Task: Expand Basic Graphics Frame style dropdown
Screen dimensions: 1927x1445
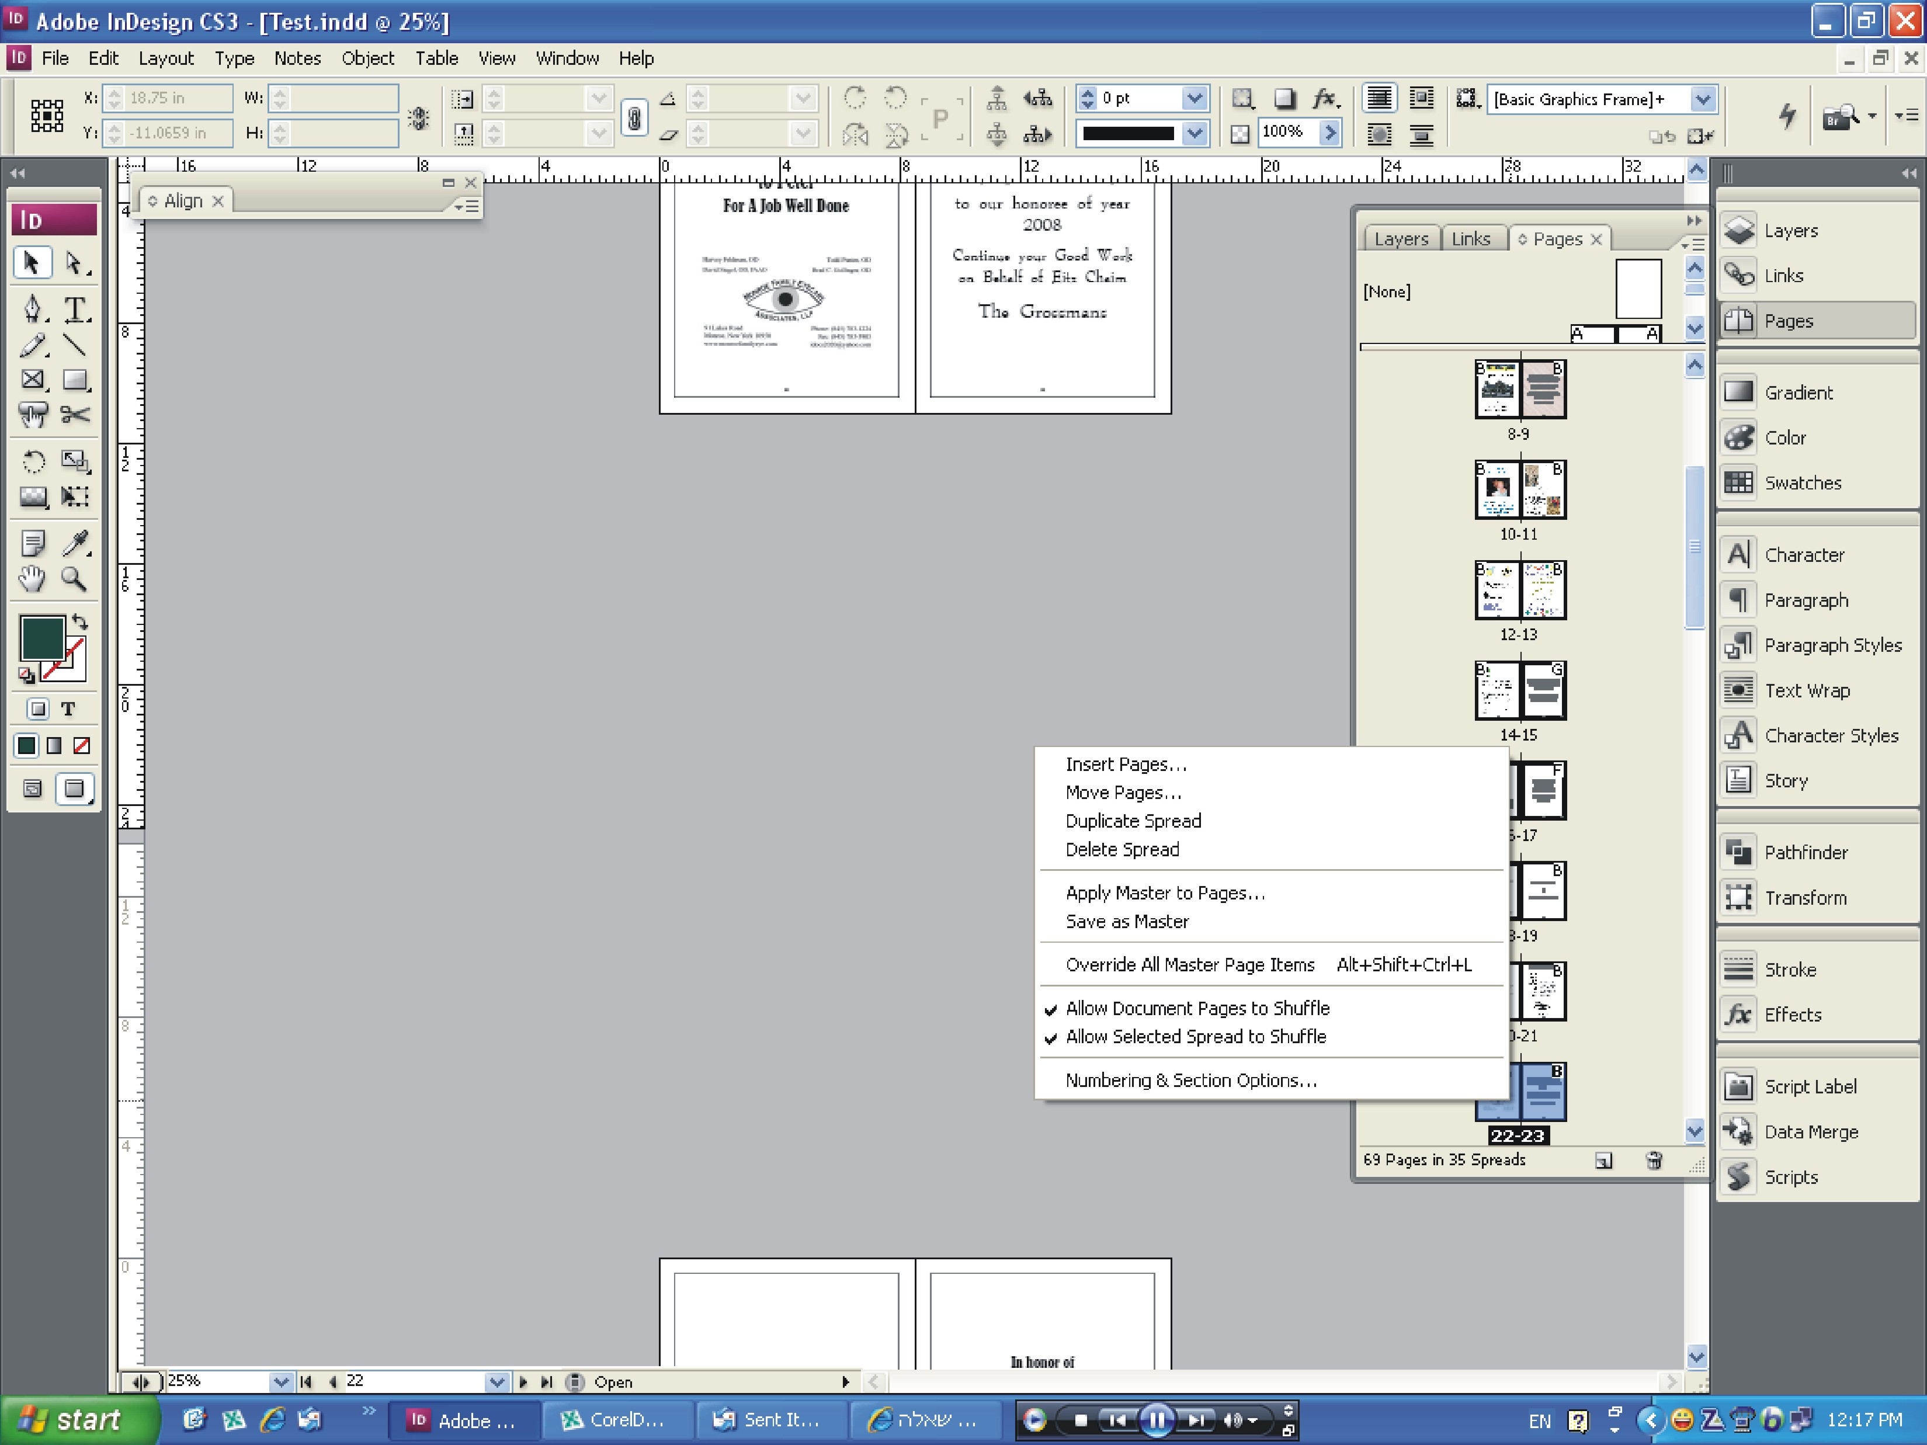Action: 1702,99
